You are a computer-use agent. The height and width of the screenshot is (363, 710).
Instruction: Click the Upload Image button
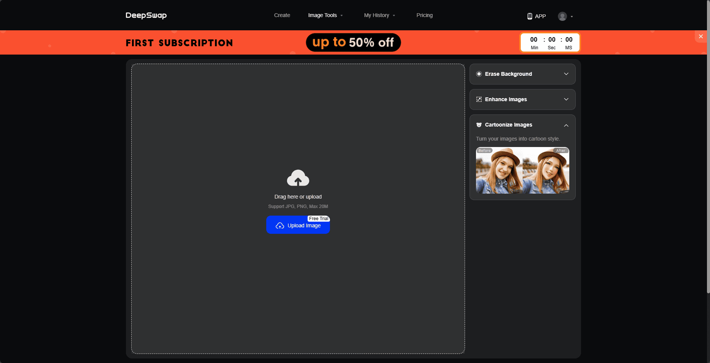tap(298, 225)
